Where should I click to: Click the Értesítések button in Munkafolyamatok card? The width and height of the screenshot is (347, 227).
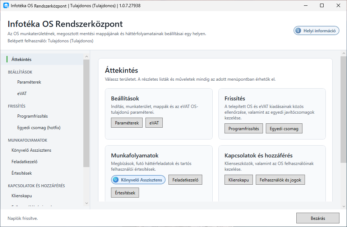tap(125, 193)
